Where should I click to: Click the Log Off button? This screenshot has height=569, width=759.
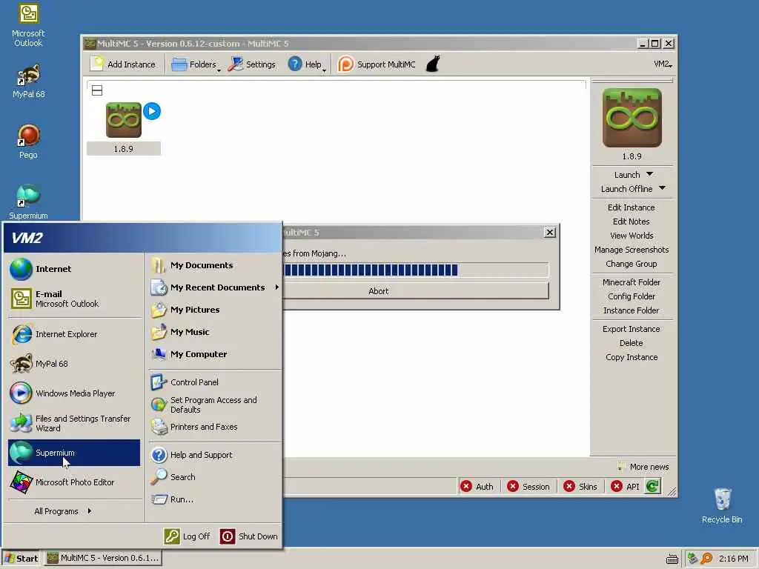click(188, 536)
